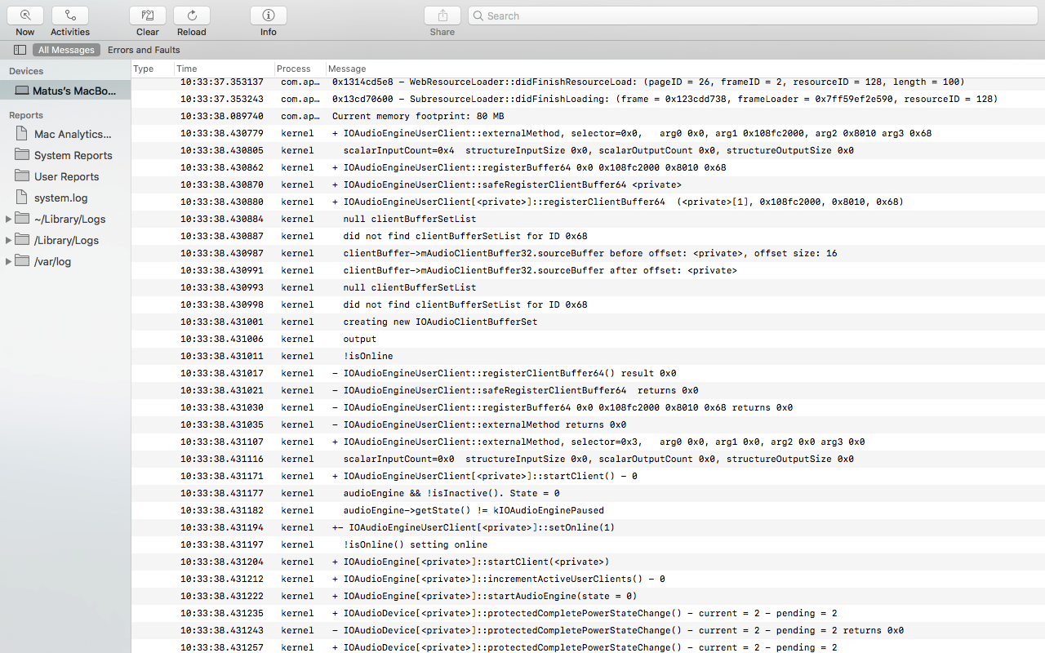Select sourceBuffer before offset log row

588,253
